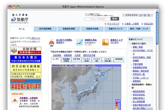The height and width of the screenshot is (110, 166).
Task: Open the 東日本大震災 blue banner
Action: [x=26, y=59]
